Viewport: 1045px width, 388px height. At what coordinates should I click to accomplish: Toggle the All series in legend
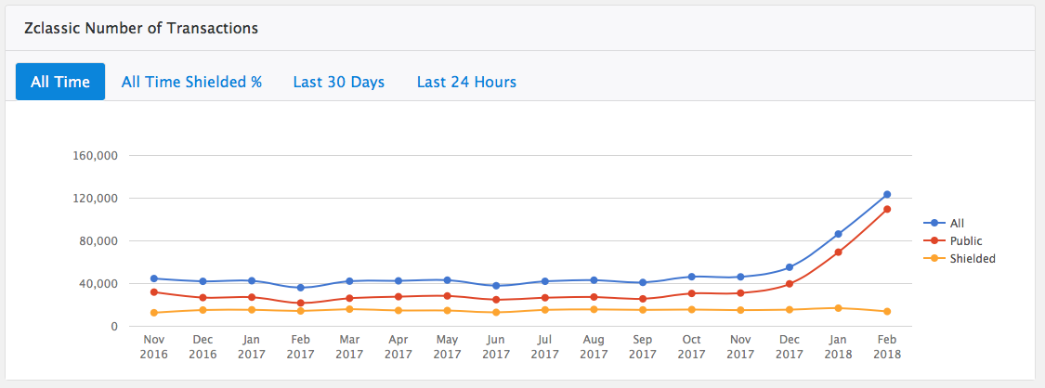pyautogui.click(x=945, y=223)
